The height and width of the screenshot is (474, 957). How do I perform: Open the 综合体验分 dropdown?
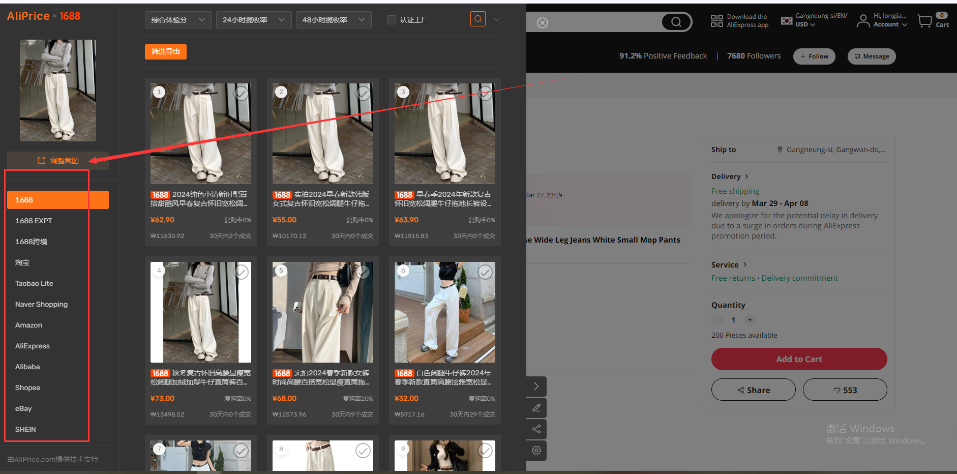pos(178,20)
